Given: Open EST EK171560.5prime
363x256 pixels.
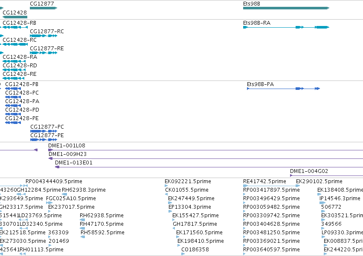Looking at the screenshot, I should [199, 233].
